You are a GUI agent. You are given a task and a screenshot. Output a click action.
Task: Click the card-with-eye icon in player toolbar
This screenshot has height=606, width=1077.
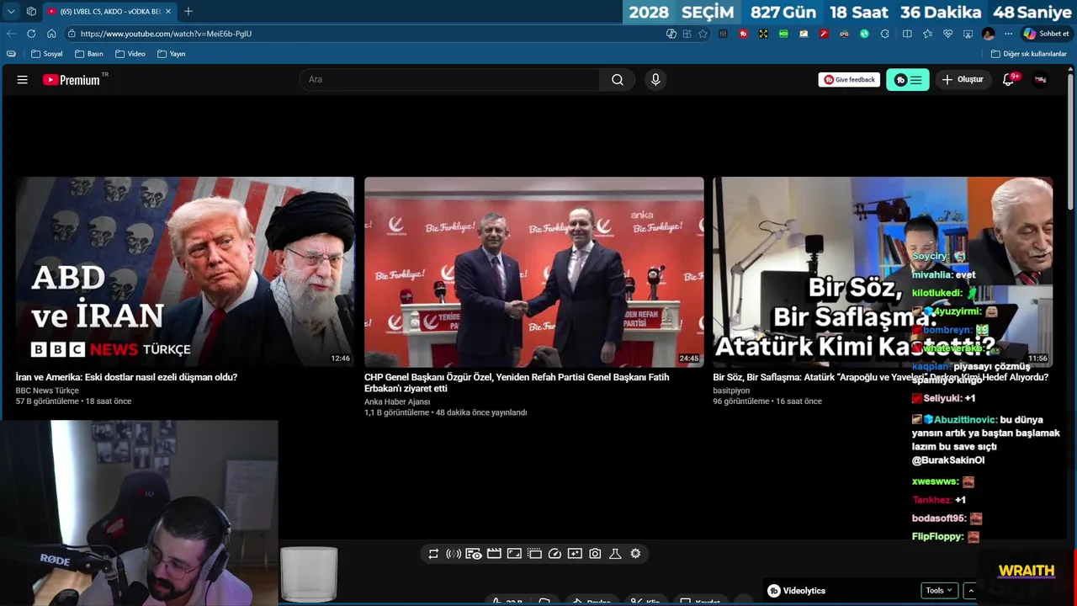click(x=474, y=554)
